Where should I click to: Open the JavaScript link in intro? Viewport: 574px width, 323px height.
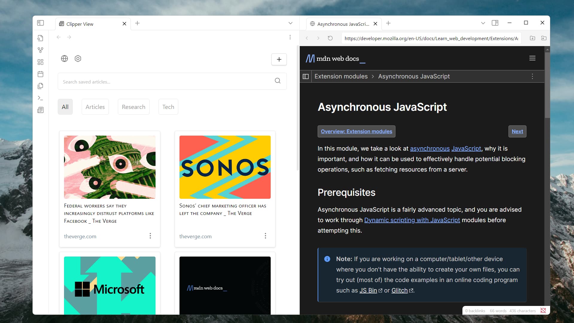[466, 148]
